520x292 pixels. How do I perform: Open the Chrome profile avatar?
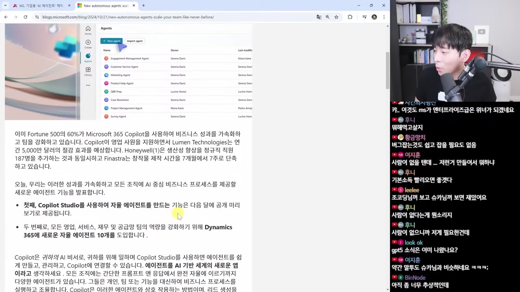(374, 17)
